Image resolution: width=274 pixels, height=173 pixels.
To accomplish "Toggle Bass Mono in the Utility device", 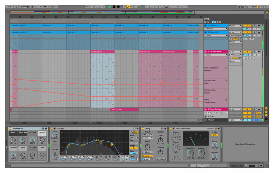I will 148,156.
